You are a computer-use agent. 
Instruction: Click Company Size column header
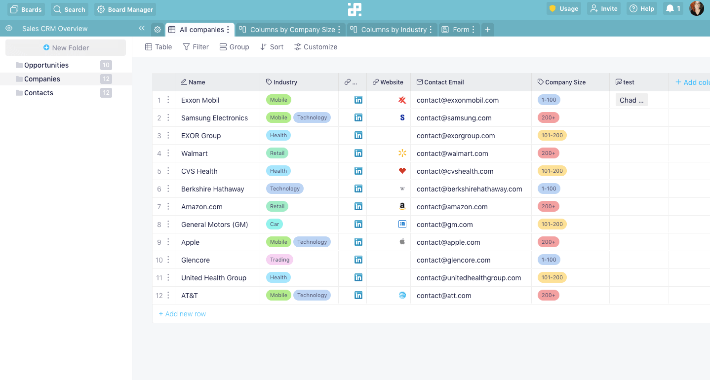click(x=571, y=82)
